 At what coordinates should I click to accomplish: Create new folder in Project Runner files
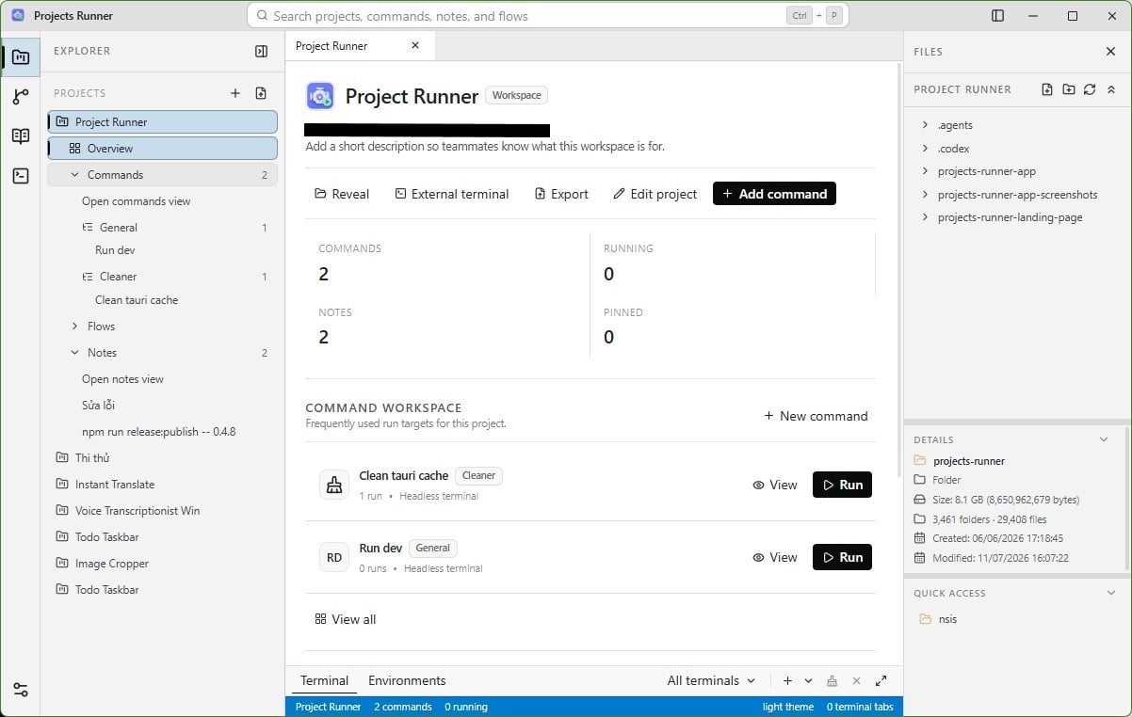tap(1068, 89)
